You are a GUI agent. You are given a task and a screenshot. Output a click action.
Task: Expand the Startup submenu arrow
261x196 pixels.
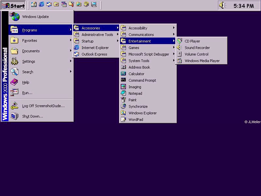click(117, 41)
